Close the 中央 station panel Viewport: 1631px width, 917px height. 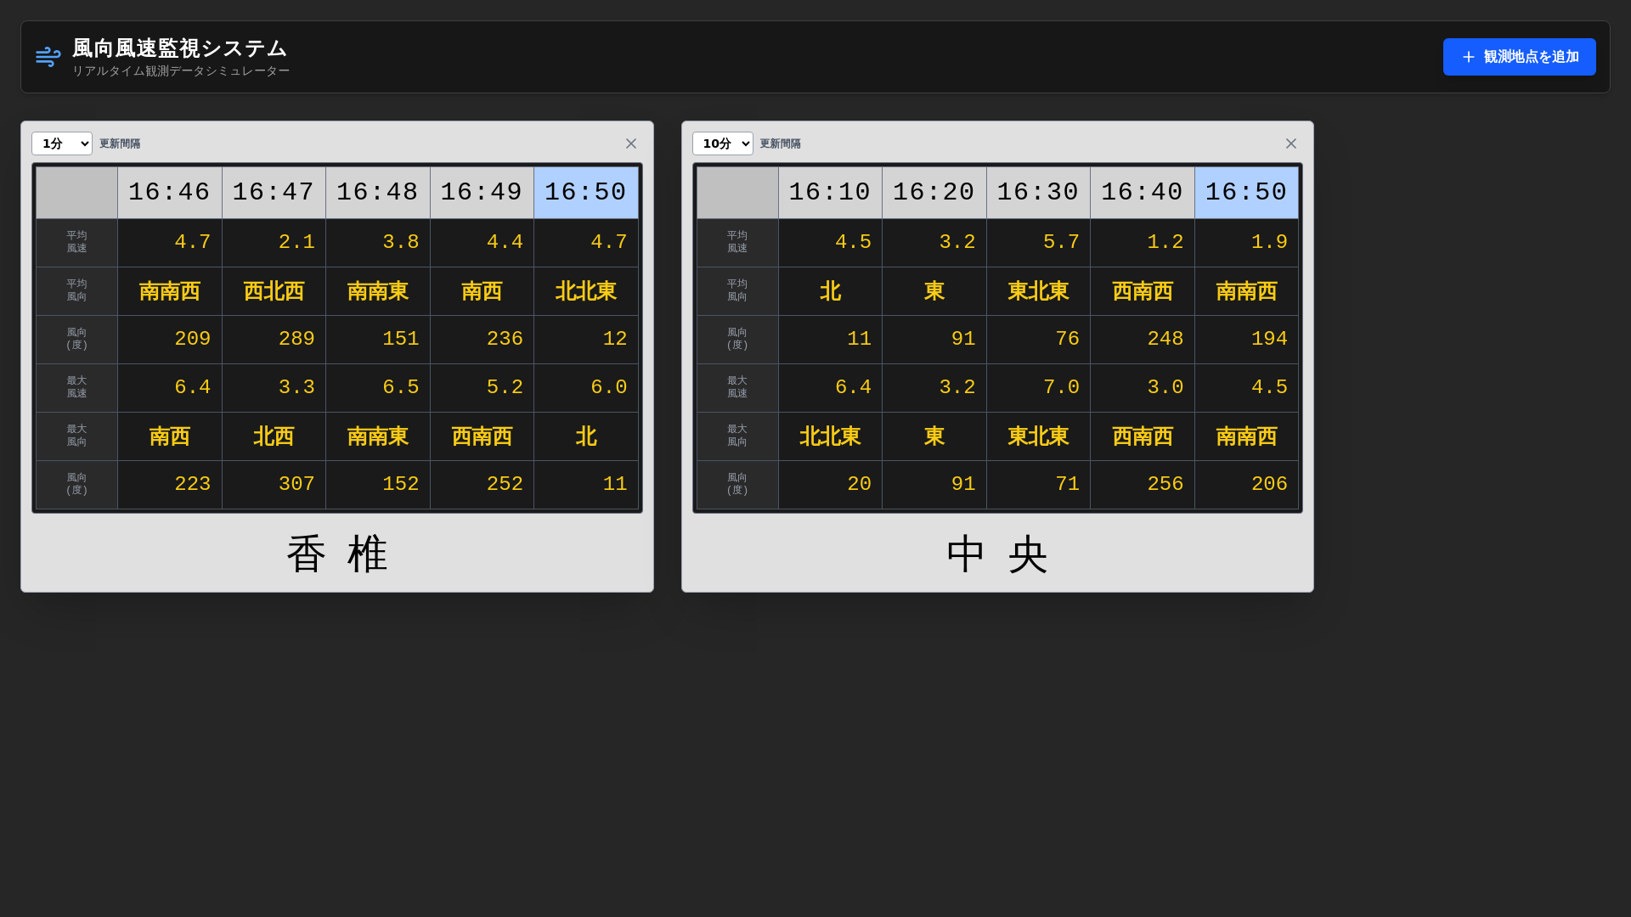point(1291,143)
